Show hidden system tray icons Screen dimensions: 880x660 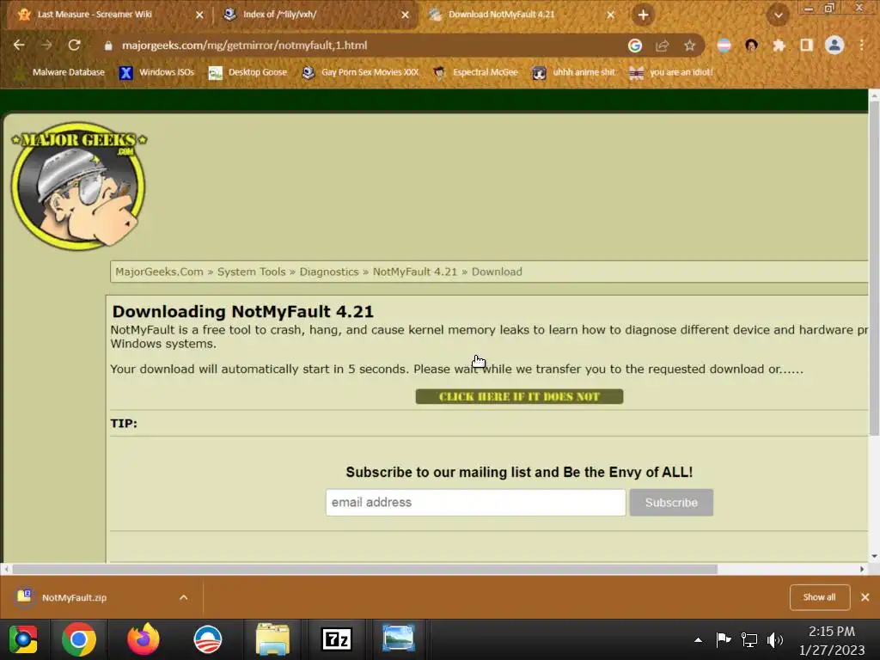tap(698, 639)
